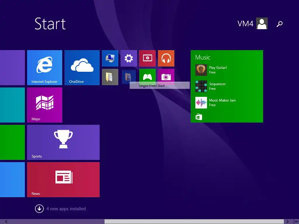Click the 'Play Guitar!' label
The image size is (299, 224).
pos(218,68)
